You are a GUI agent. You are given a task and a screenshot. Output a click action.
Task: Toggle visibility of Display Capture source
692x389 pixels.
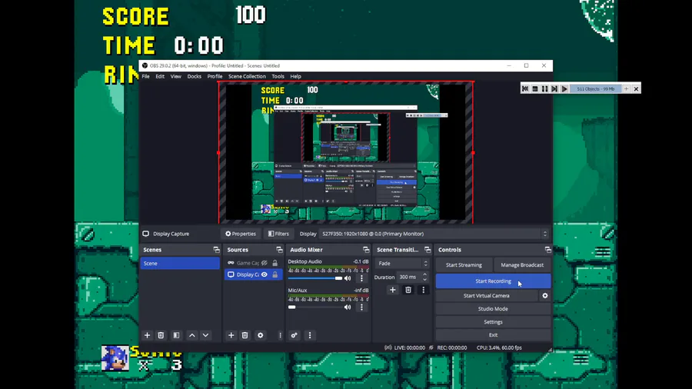264,274
